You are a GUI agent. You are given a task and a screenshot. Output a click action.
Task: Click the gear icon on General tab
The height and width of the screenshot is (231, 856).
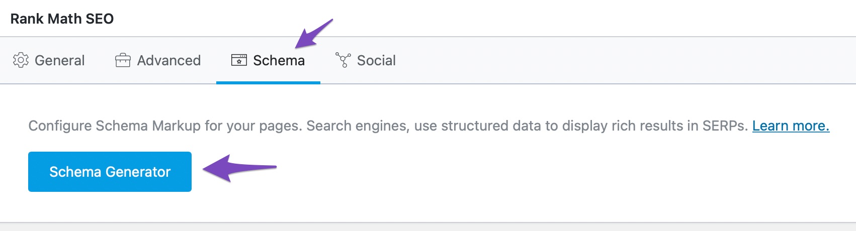click(21, 60)
